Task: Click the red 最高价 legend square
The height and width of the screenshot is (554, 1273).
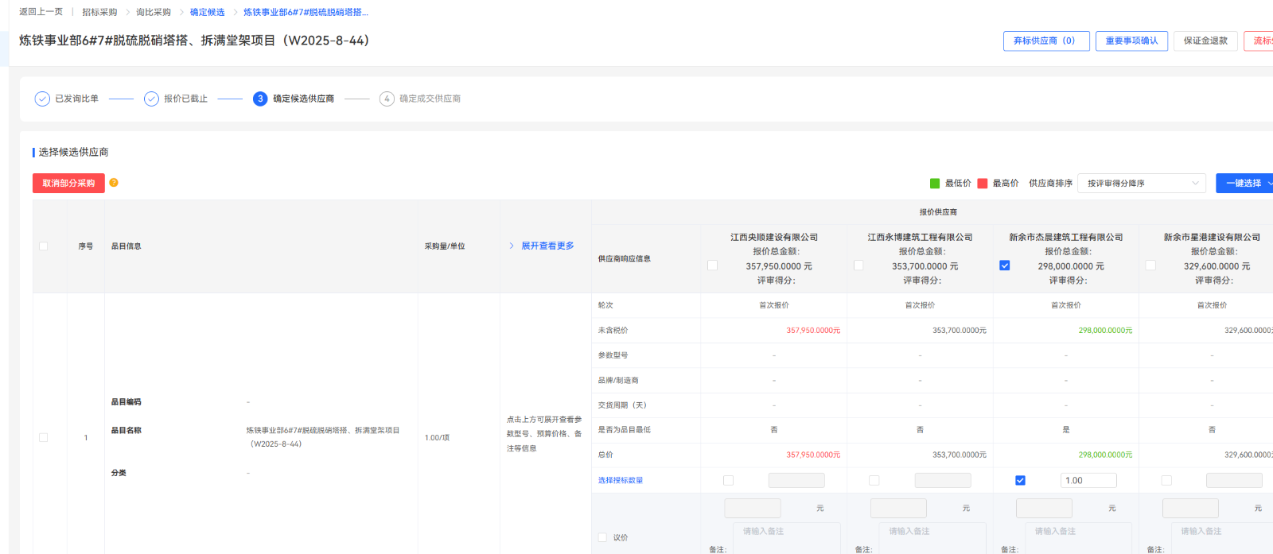Action: click(x=983, y=184)
